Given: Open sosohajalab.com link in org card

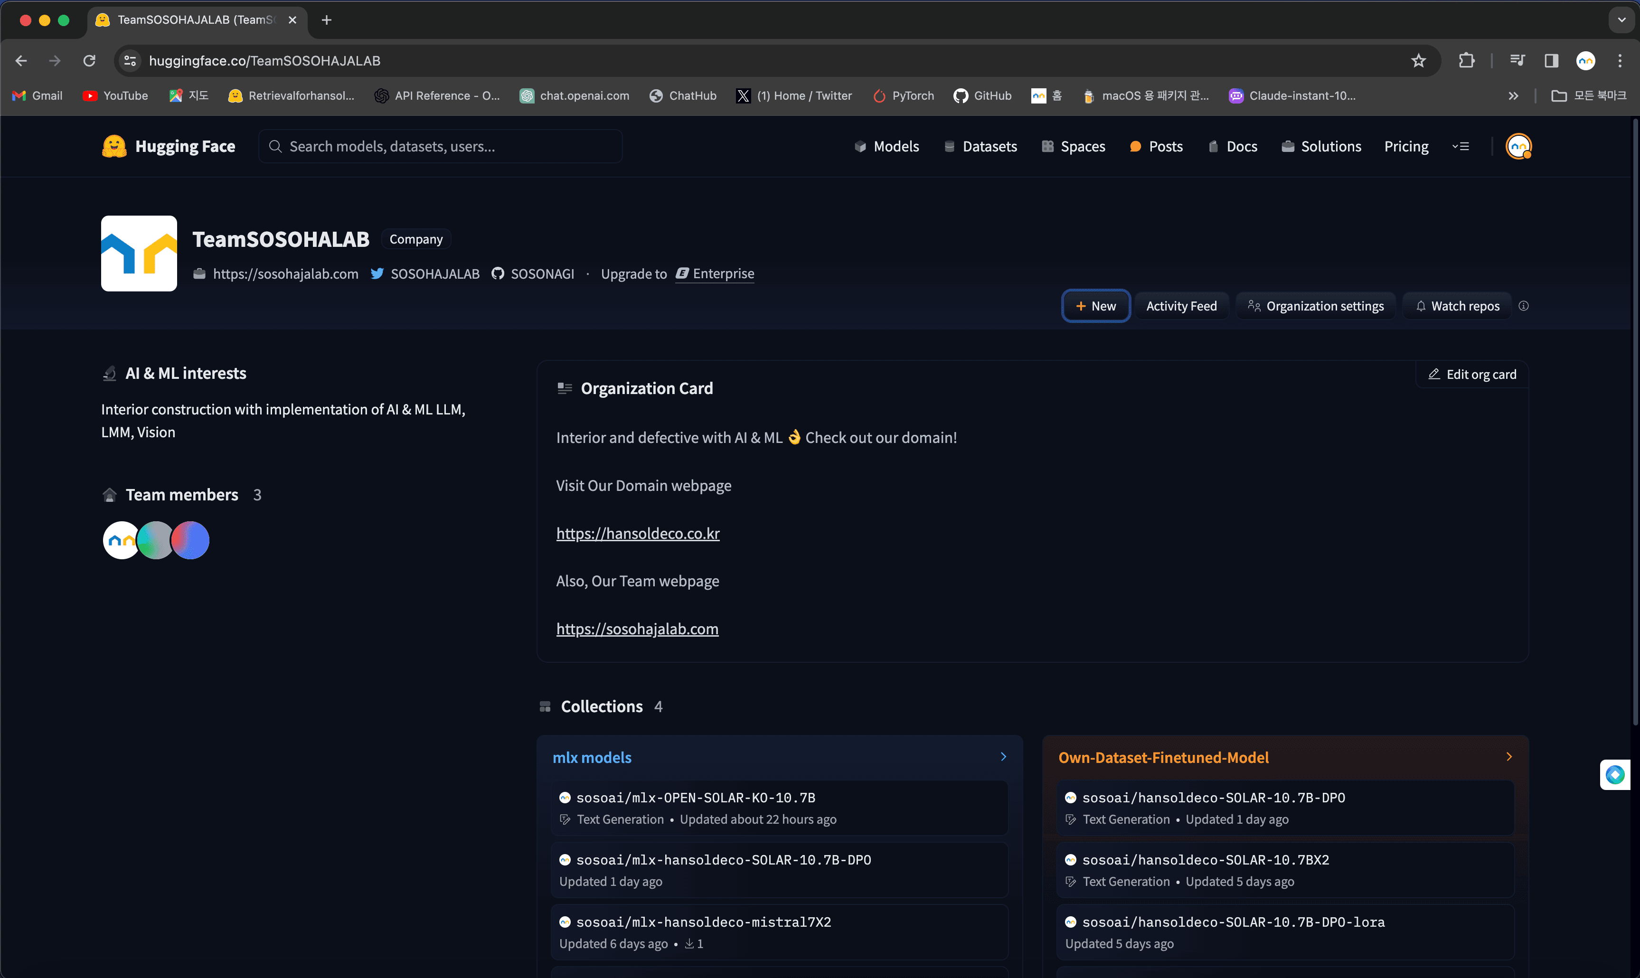Looking at the screenshot, I should 637,629.
